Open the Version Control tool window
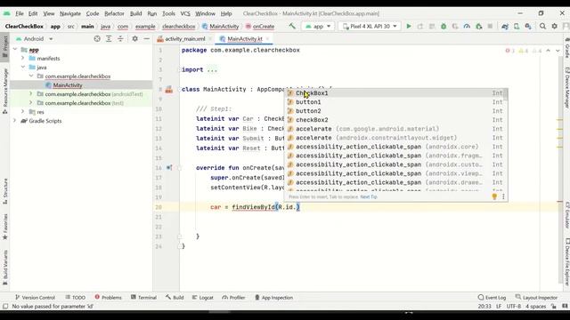Screen dimensions: 570x320 coord(35,298)
